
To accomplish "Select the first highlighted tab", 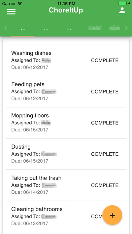I will pos(23,29).
